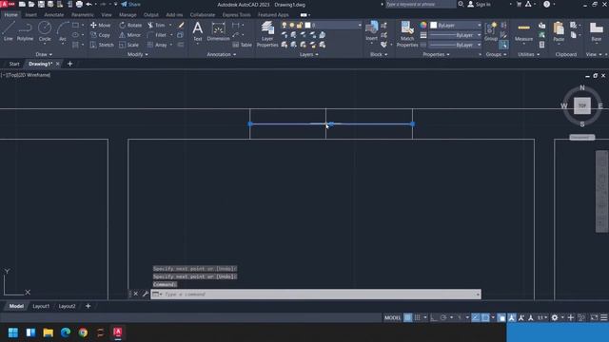Select the Polyline tool
The width and height of the screenshot is (609, 342).
click(x=25, y=31)
